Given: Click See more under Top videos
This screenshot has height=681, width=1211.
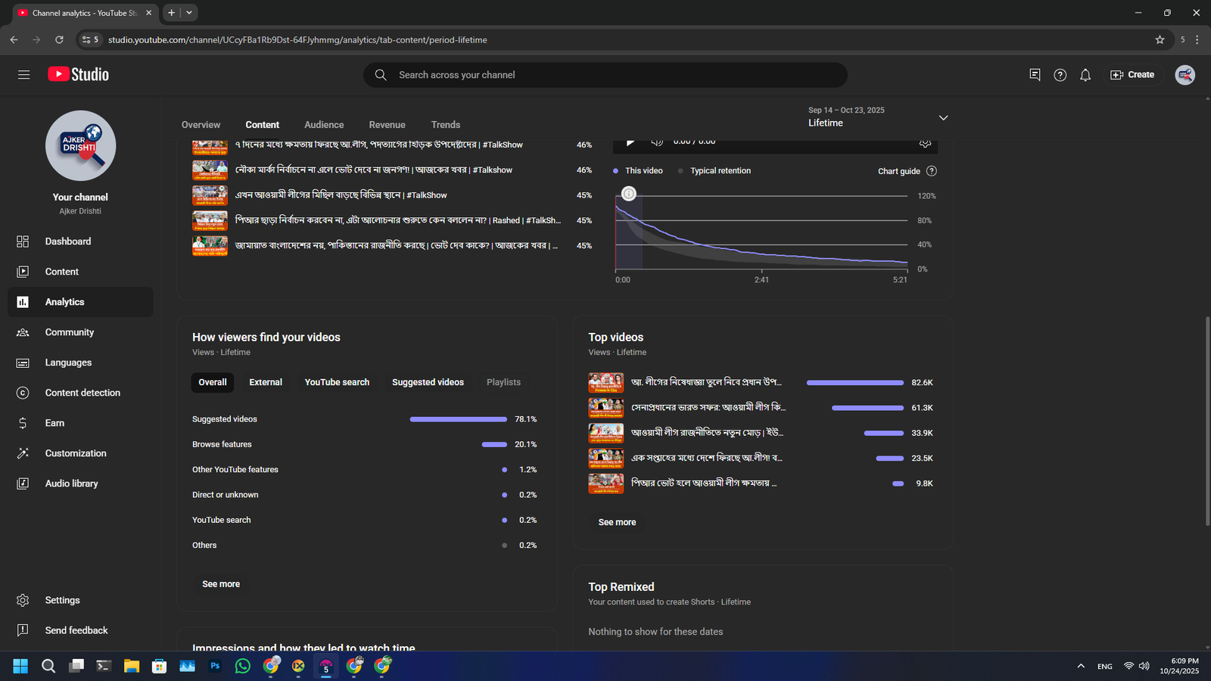Looking at the screenshot, I should tap(617, 522).
